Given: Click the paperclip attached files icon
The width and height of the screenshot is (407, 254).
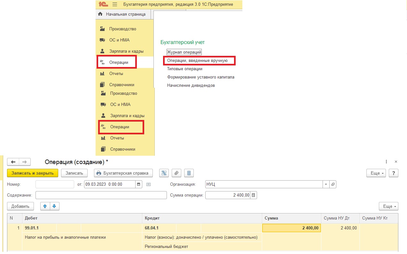Looking at the screenshot, I should [176, 173].
